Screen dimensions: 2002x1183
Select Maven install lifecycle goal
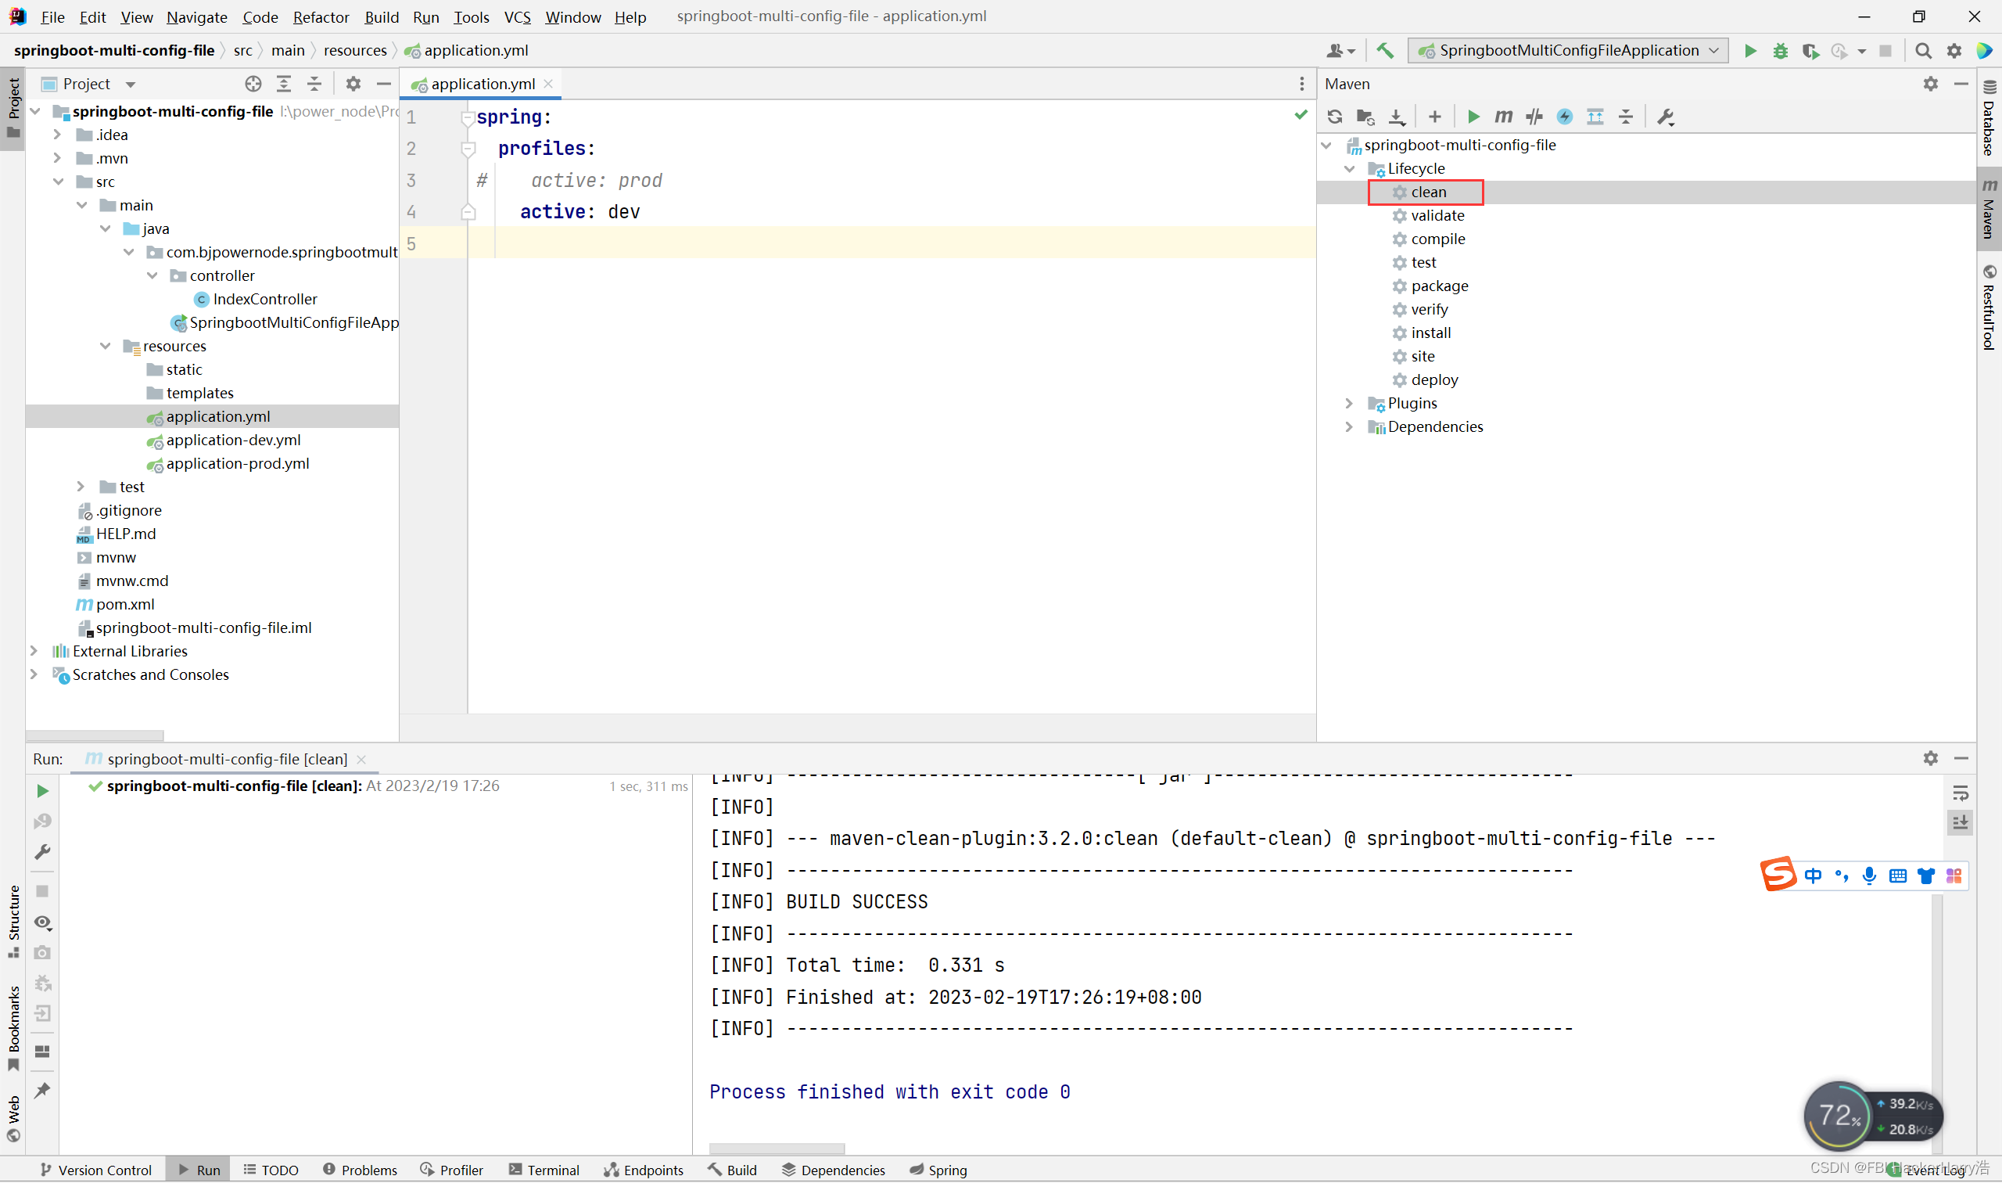click(x=1430, y=333)
